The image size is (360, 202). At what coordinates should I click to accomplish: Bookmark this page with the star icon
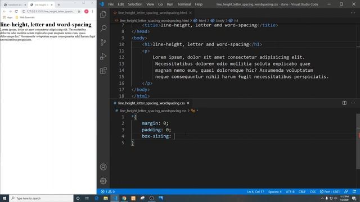[79, 11]
